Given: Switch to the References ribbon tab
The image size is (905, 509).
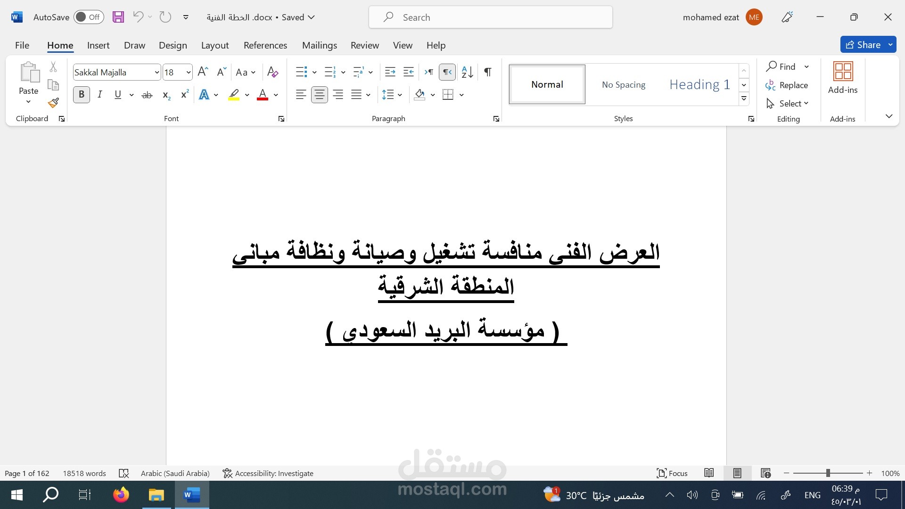Looking at the screenshot, I should (x=265, y=45).
